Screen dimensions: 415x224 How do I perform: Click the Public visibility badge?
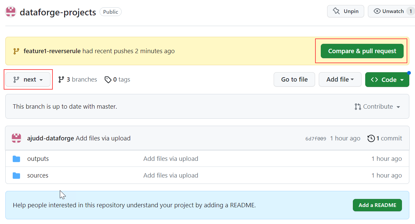(111, 12)
